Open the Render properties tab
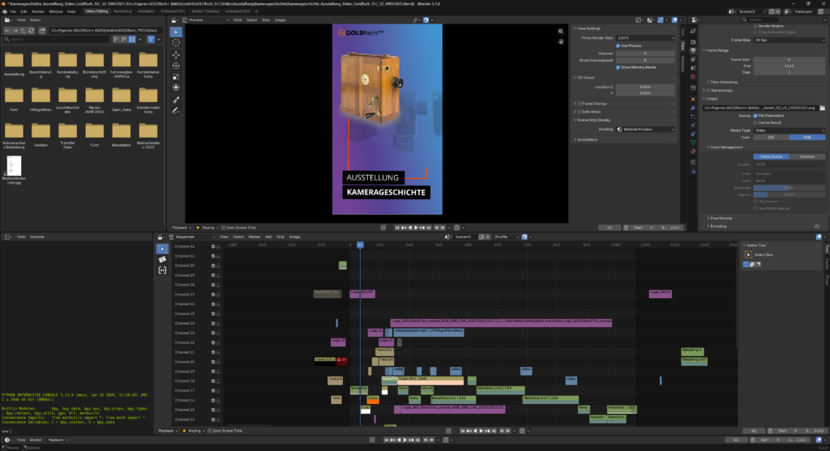Screen dimensions: 830x451 pos(693,42)
